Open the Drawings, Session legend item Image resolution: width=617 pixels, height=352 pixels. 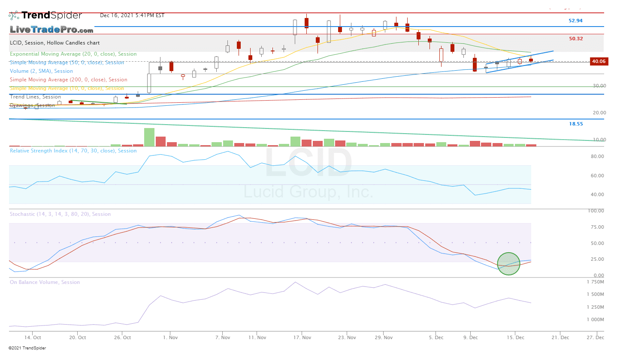[32, 105]
